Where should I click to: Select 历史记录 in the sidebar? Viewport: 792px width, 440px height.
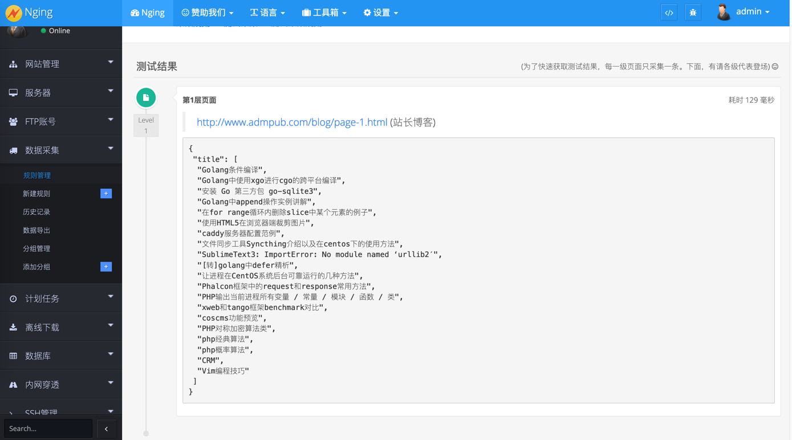36,212
